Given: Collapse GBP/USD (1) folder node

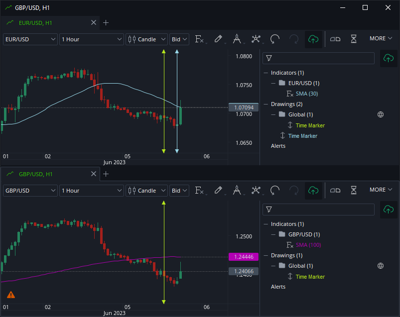Looking at the screenshot, I should [x=273, y=235].
